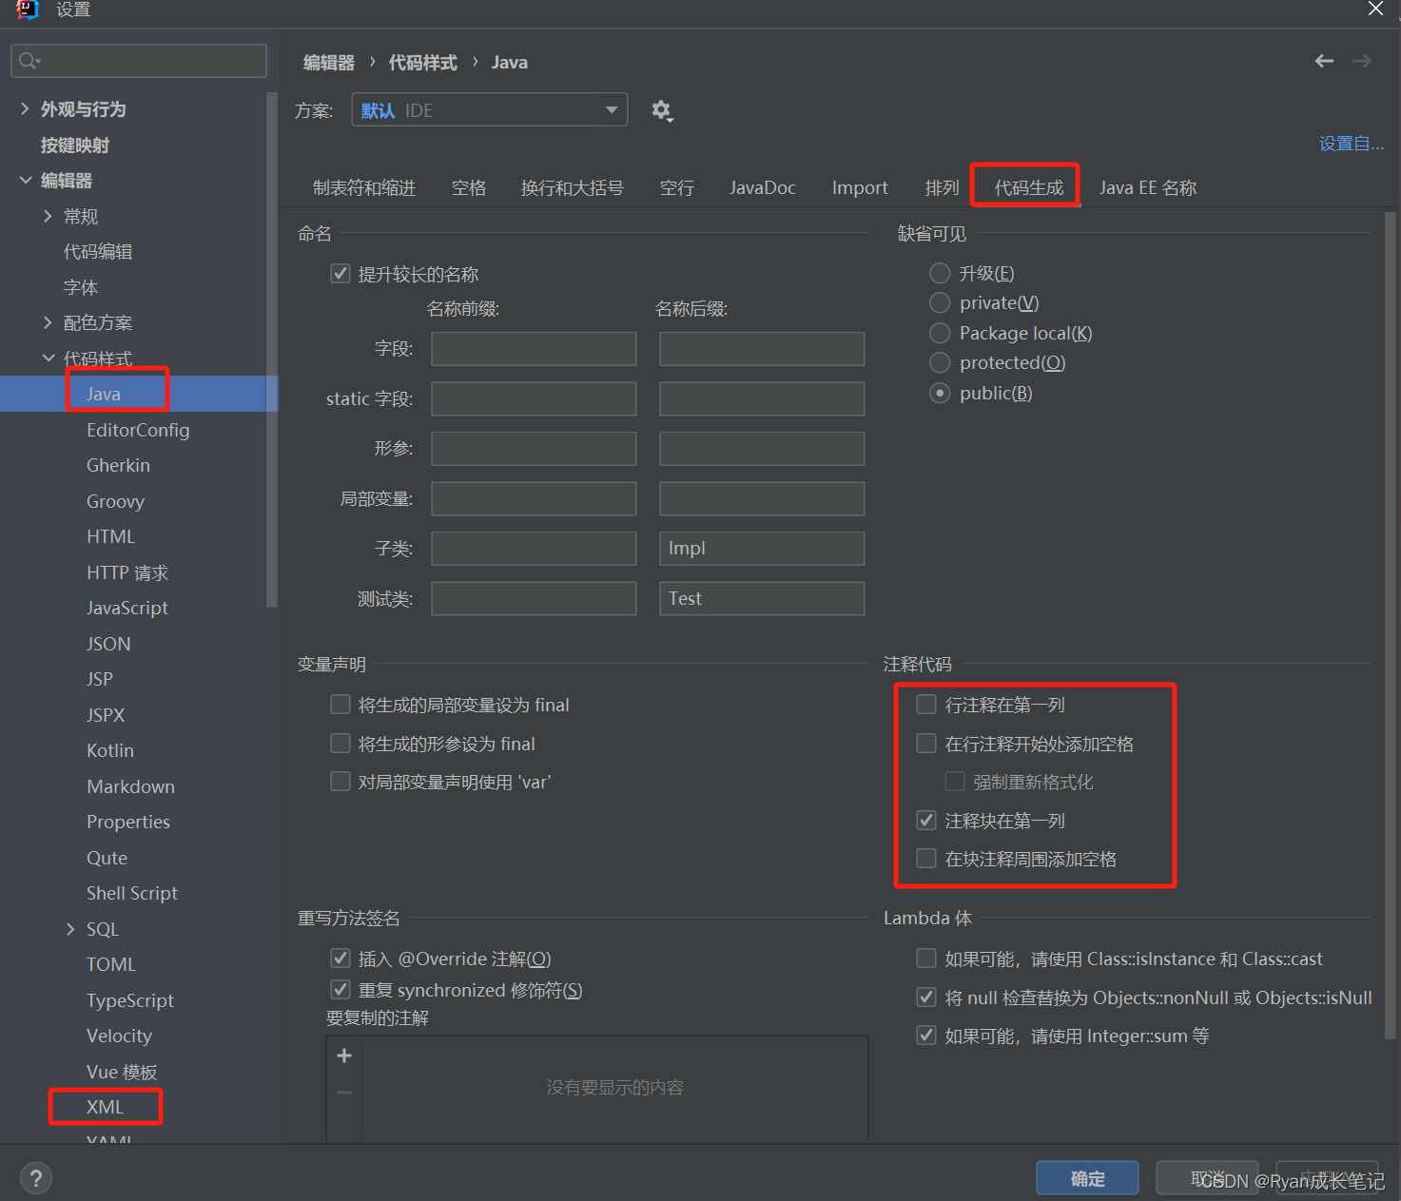Collapse 代码样式 tree node

[x=48, y=358]
